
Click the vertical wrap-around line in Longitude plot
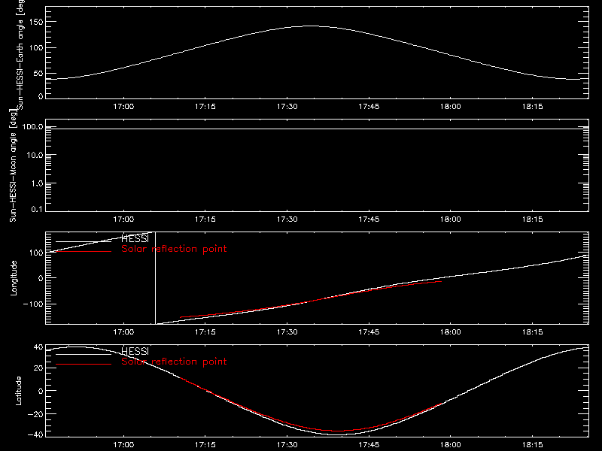(156, 278)
